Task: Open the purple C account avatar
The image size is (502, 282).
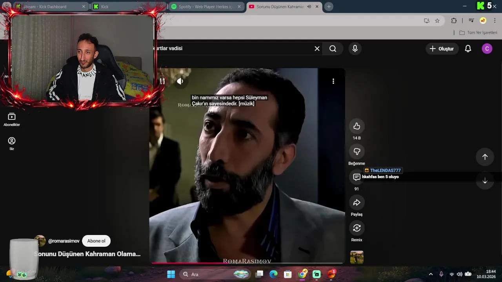Action: click(x=487, y=49)
